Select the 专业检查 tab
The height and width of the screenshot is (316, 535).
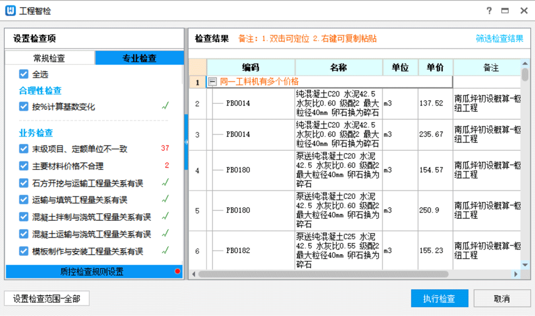[x=139, y=58]
